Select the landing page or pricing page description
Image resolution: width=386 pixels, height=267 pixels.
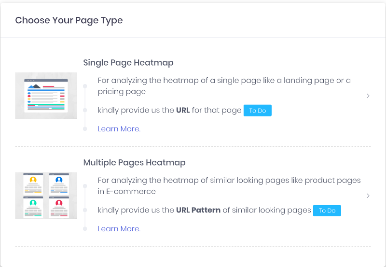tap(224, 86)
